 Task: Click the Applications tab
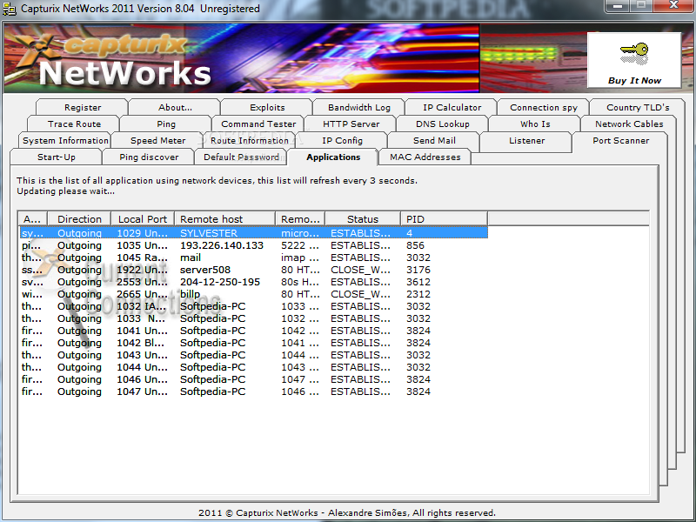[333, 157]
